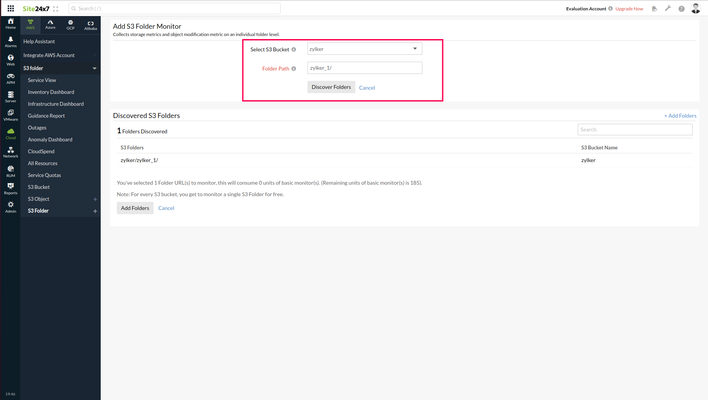This screenshot has height=400, width=708.
Task: Select the S3 Bucket sidebar entry
Action: [x=39, y=187]
